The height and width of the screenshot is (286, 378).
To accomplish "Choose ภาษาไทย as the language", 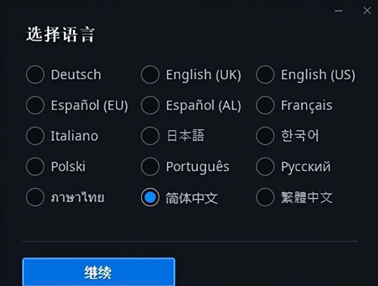I will coord(35,197).
